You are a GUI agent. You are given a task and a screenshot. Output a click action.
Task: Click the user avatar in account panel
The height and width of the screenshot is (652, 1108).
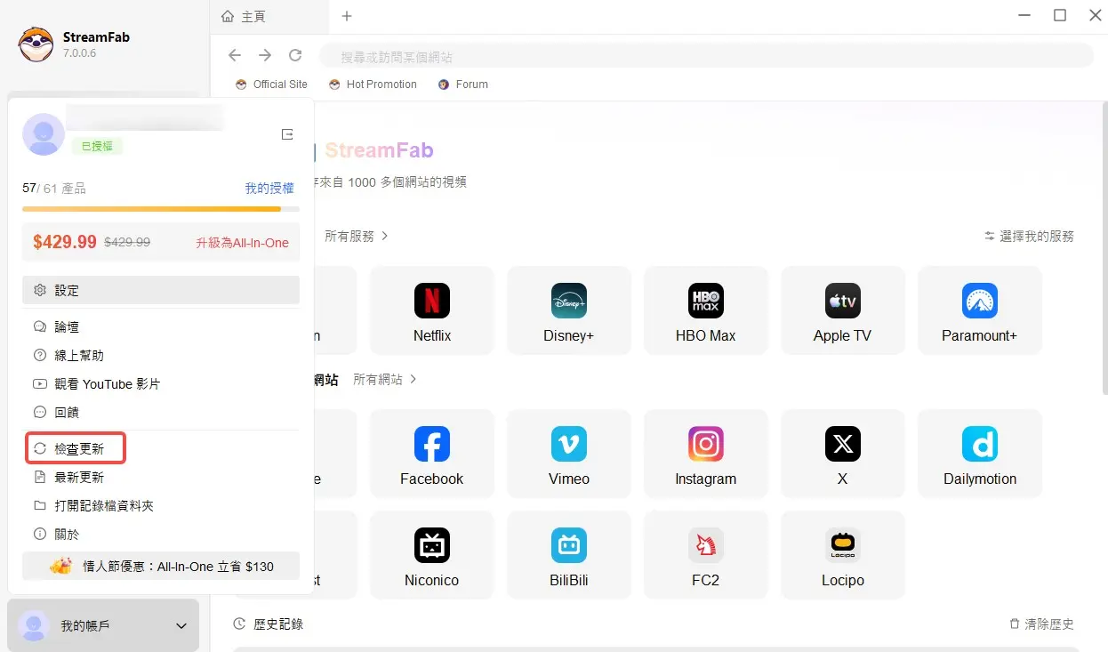click(x=44, y=134)
